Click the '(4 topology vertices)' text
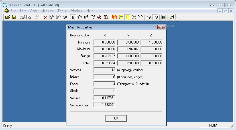This screenshot has width=236, height=130. pos(131,70)
